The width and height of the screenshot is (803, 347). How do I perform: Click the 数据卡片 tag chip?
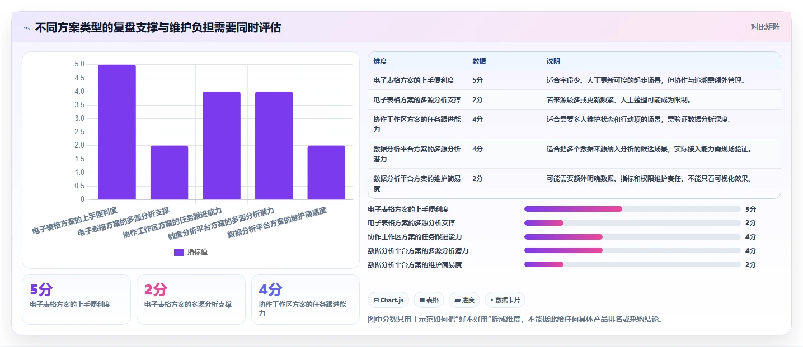(505, 300)
